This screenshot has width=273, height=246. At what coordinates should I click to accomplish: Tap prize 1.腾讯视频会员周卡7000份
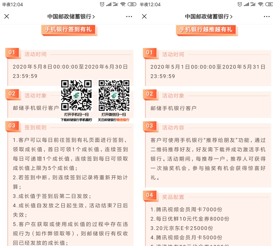coord(186,209)
